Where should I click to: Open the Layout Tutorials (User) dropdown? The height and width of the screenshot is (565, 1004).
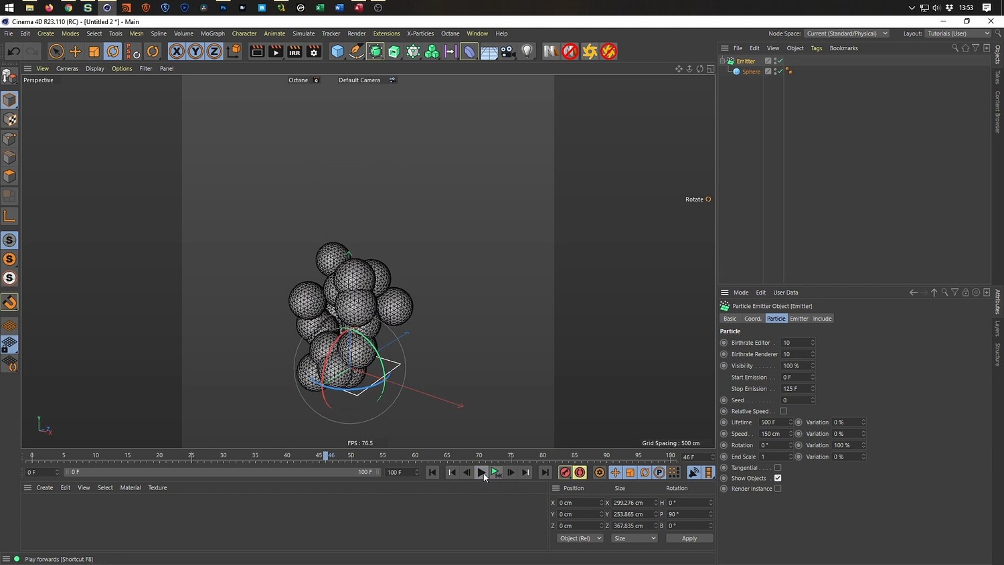point(958,33)
